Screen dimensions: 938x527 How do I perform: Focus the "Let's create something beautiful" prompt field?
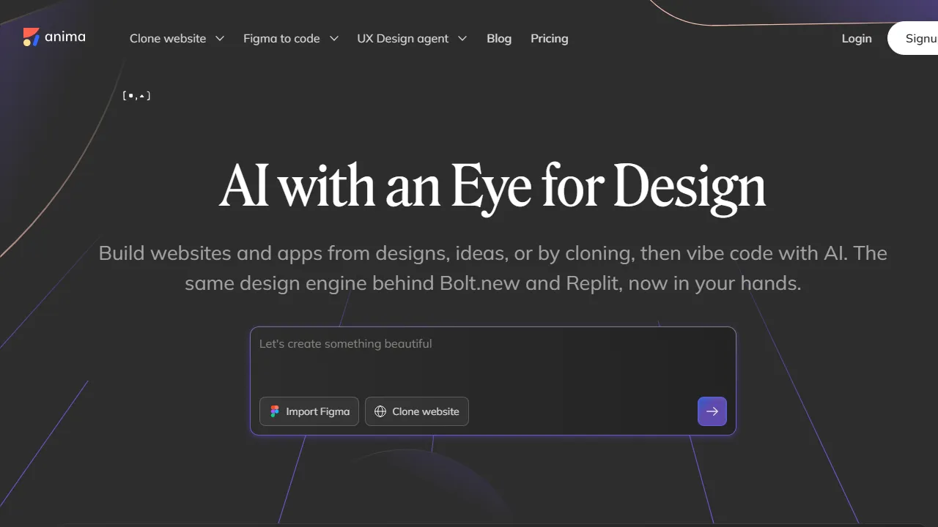coord(492,360)
